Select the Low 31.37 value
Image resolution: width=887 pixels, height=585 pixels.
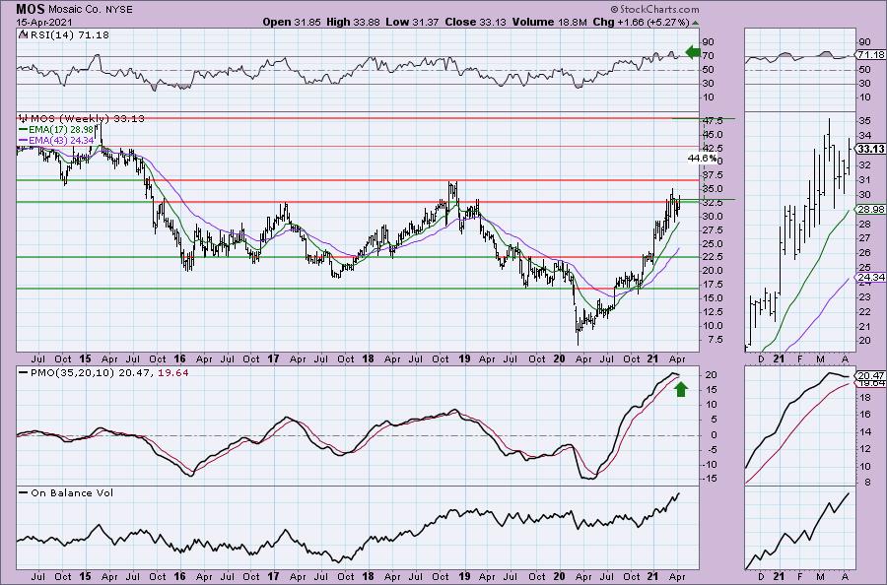click(x=412, y=22)
